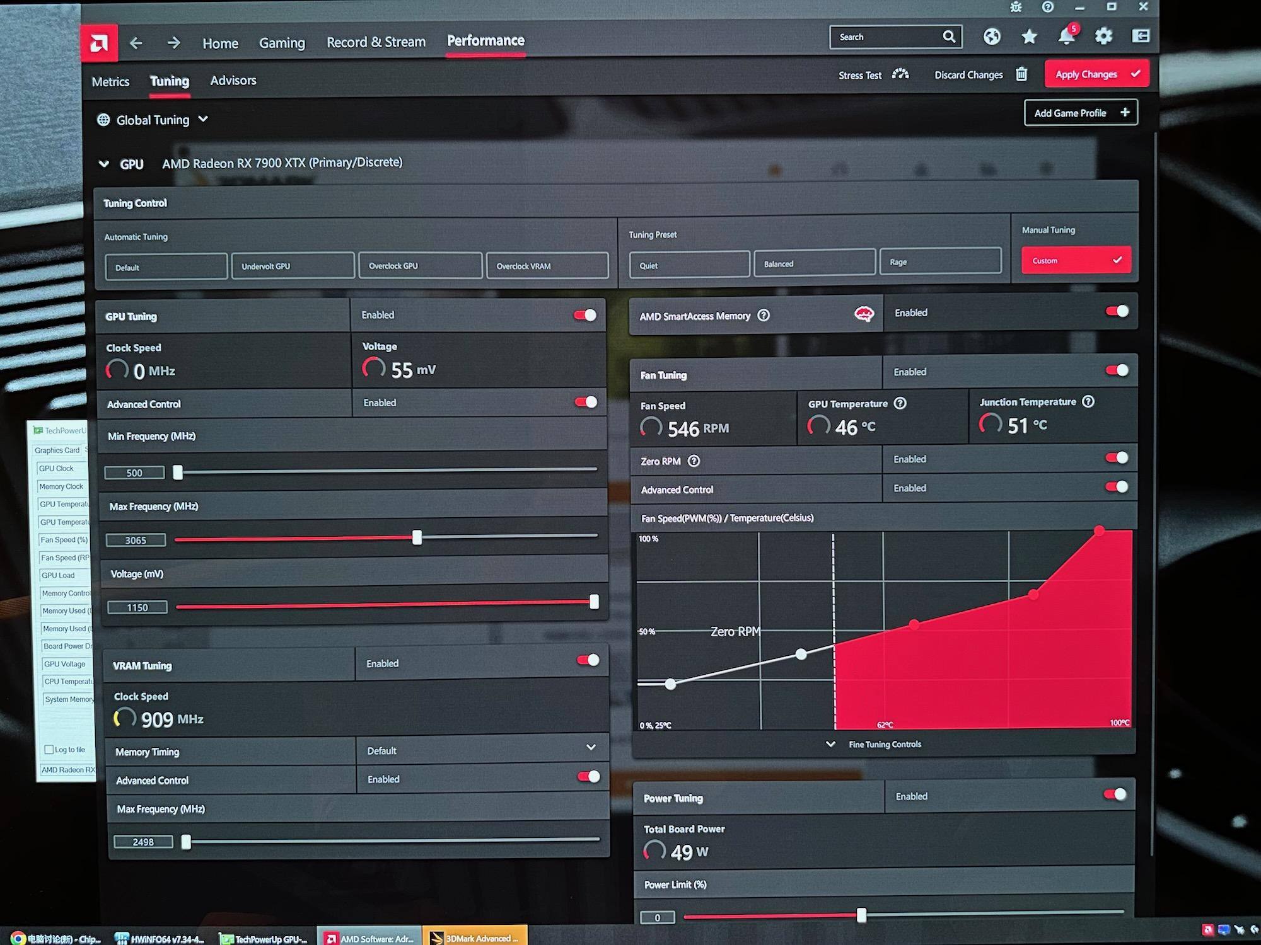Click Discard Changes trash icon

tap(1021, 74)
